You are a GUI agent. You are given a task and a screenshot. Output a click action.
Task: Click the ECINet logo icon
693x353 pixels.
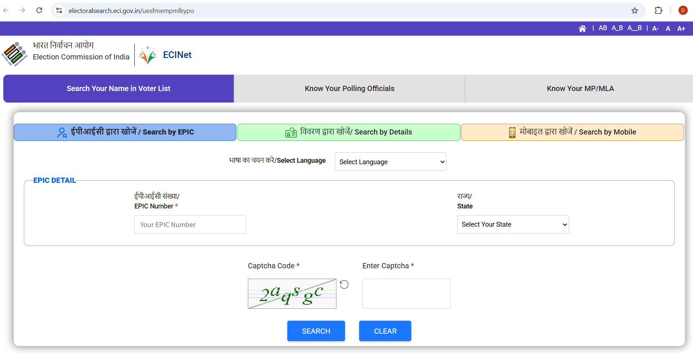click(148, 55)
